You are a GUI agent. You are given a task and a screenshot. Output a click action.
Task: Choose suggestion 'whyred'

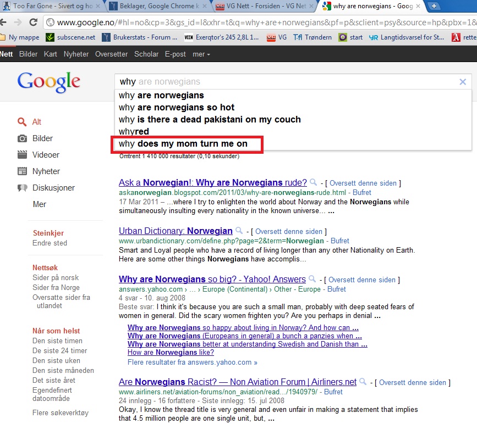[293, 131]
